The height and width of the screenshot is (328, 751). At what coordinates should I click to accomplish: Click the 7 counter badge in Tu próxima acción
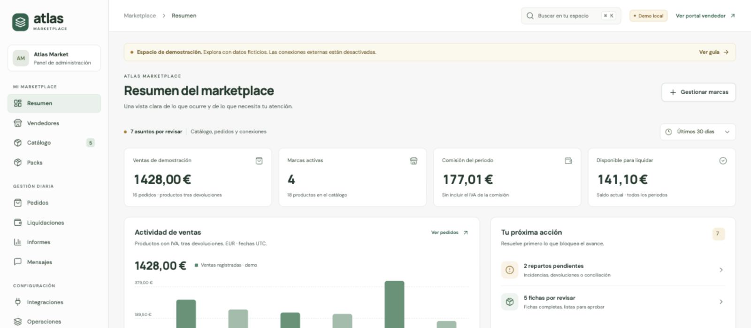coord(718,234)
